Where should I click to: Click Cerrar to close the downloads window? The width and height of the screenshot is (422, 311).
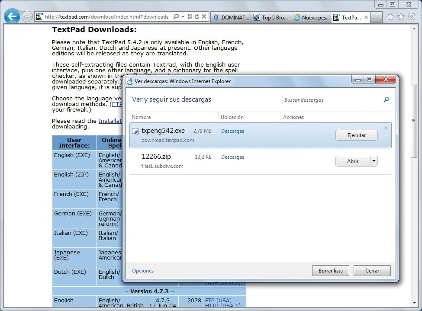(x=372, y=271)
